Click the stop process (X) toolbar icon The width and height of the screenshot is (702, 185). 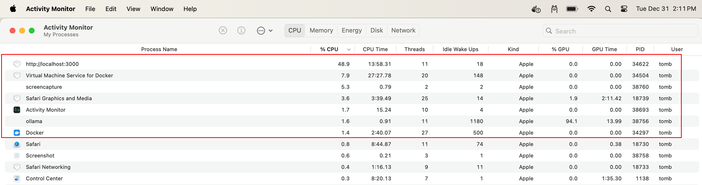tap(223, 30)
